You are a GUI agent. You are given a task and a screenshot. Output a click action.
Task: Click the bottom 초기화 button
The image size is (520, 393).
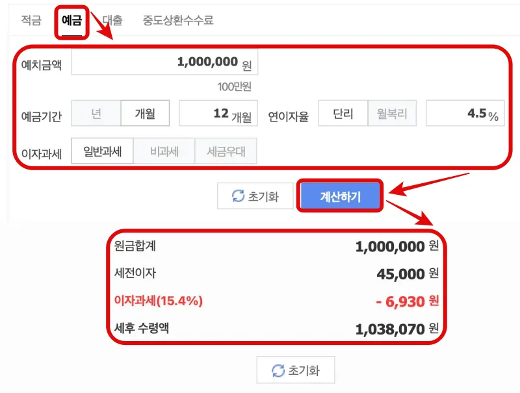click(x=296, y=369)
